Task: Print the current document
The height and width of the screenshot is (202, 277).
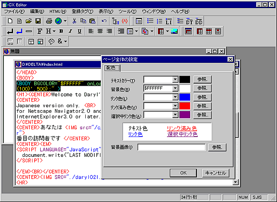Action: point(49,21)
